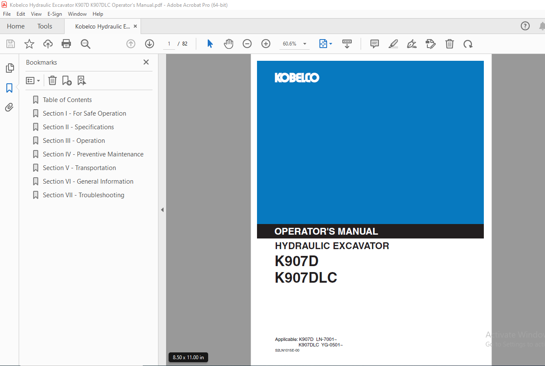Viewport: 545px width, 366px height.
Task: Open the File menu
Action: (x=7, y=14)
